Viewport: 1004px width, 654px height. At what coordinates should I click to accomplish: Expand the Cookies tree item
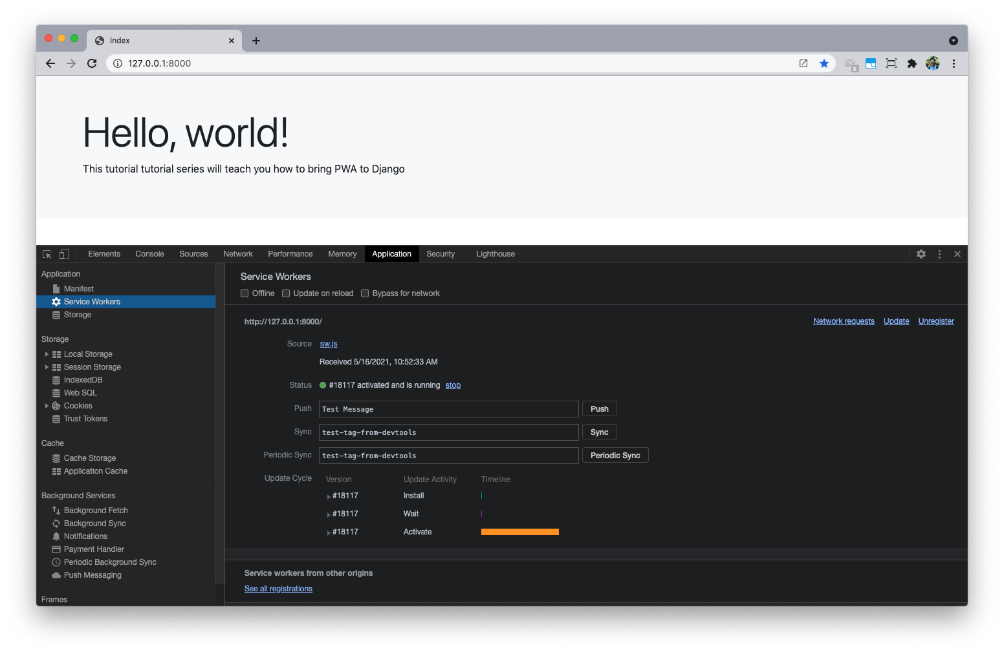point(47,406)
